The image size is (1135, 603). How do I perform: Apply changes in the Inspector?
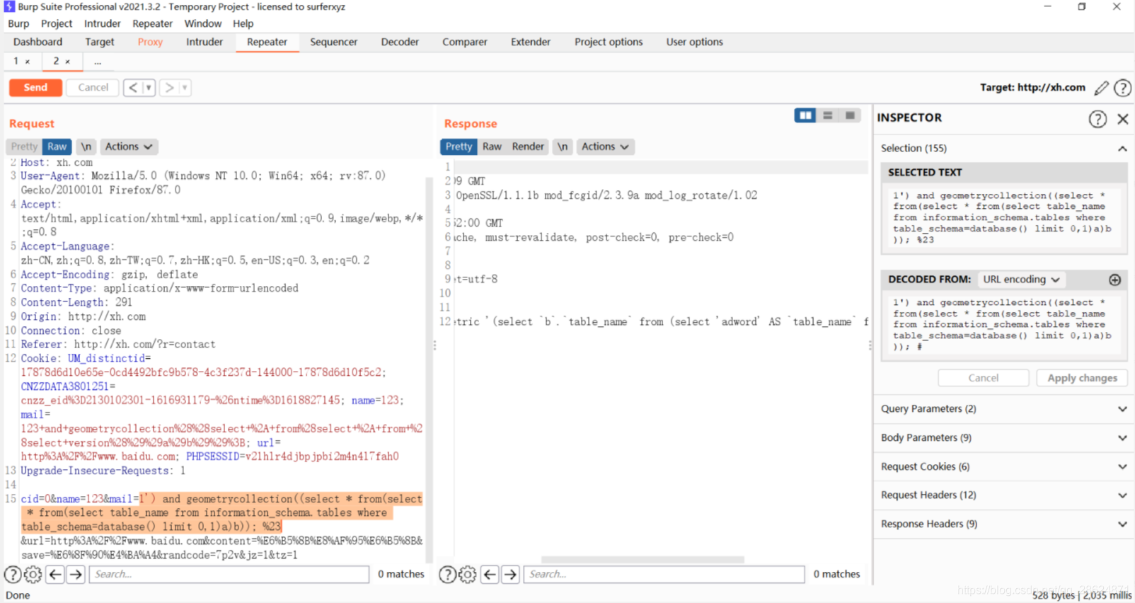click(x=1082, y=378)
